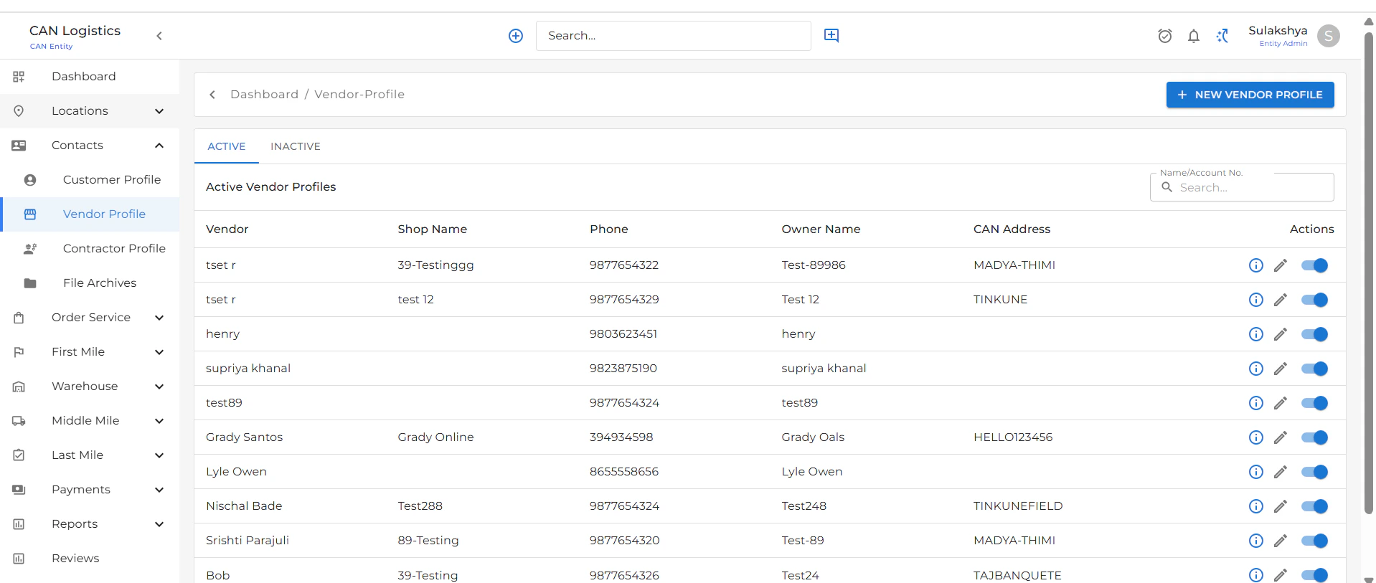Click the top global Search field

674,36
